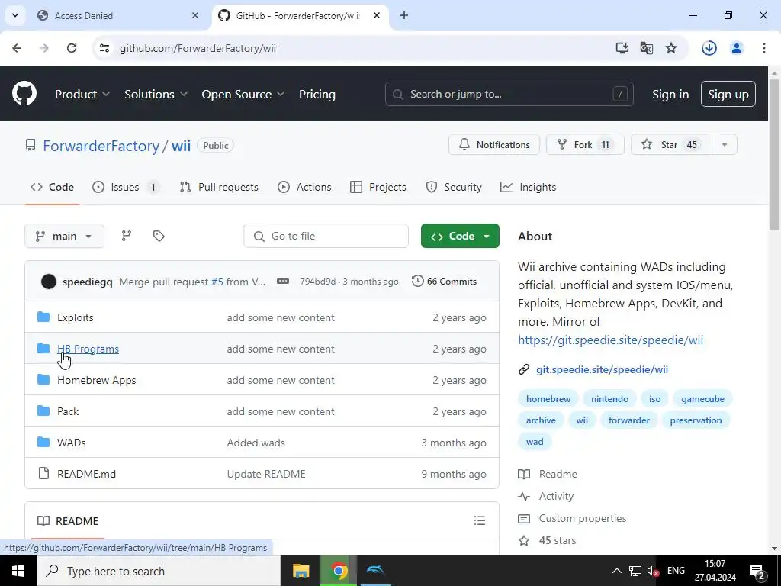Open the Pack folder
The width and height of the screenshot is (781, 586).
pyautogui.click(x=68, y=411)
